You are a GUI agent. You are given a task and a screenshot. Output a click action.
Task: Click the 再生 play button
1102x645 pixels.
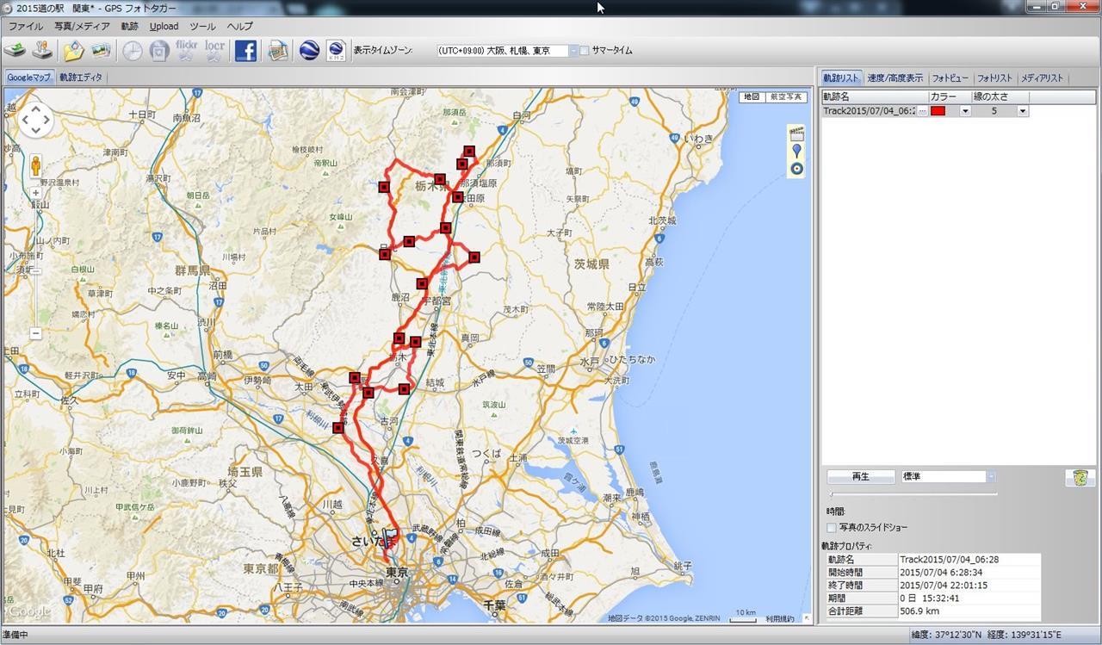click(861, 476)
